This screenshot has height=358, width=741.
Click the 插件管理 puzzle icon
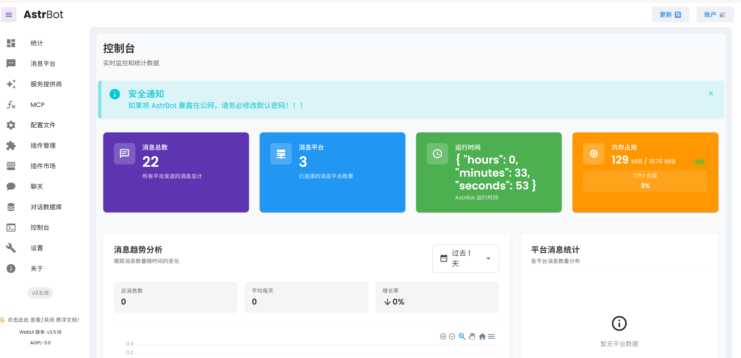(11, 145)
